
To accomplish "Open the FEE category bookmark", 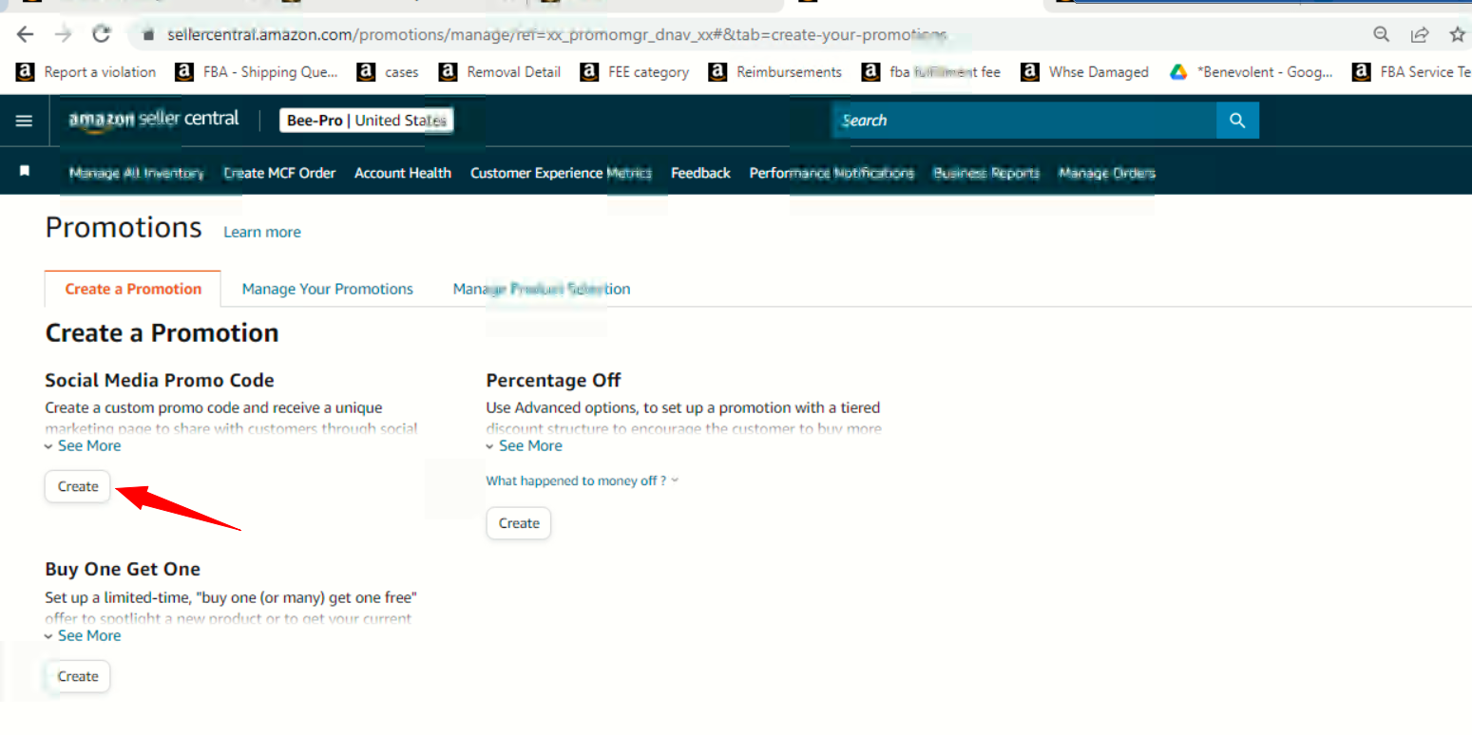I will [635, 72].
